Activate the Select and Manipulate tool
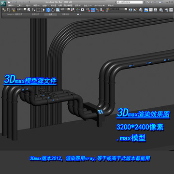The width and height of the screenshot is (174, 174). click(78, 10)
